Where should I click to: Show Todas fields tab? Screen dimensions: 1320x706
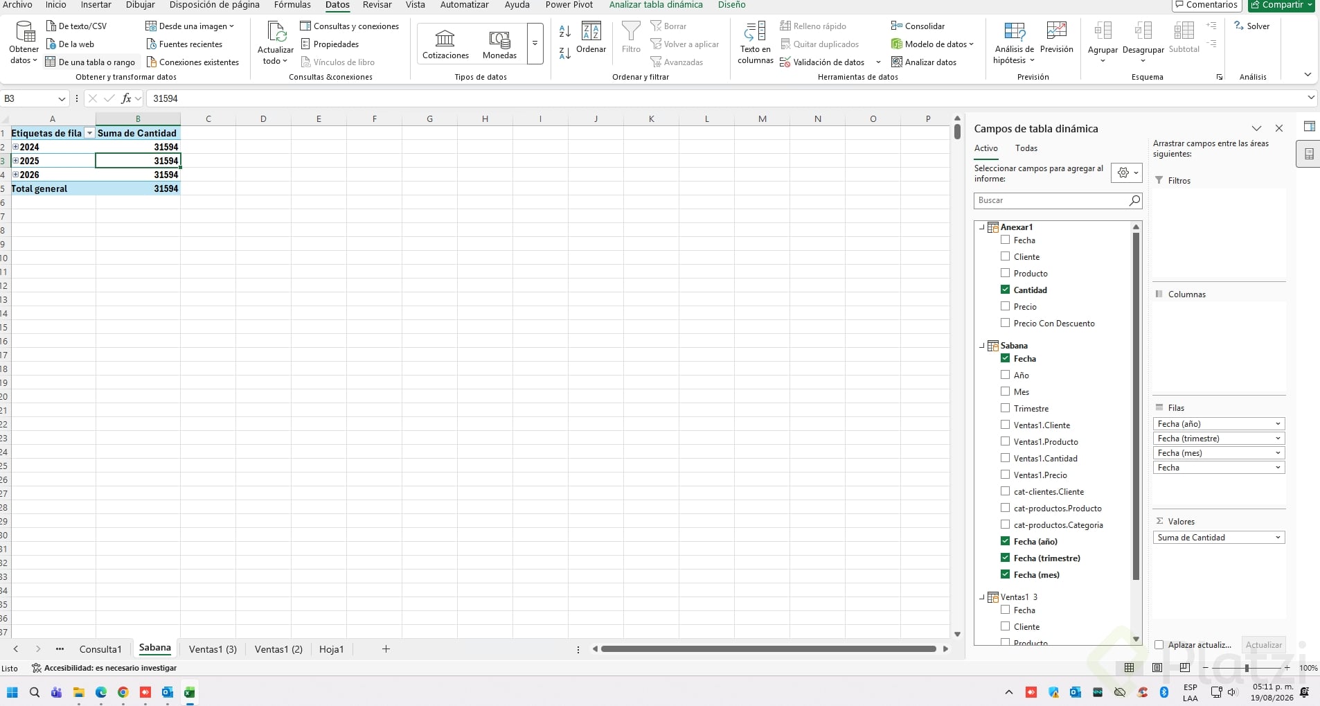[x=1026, y=148]
